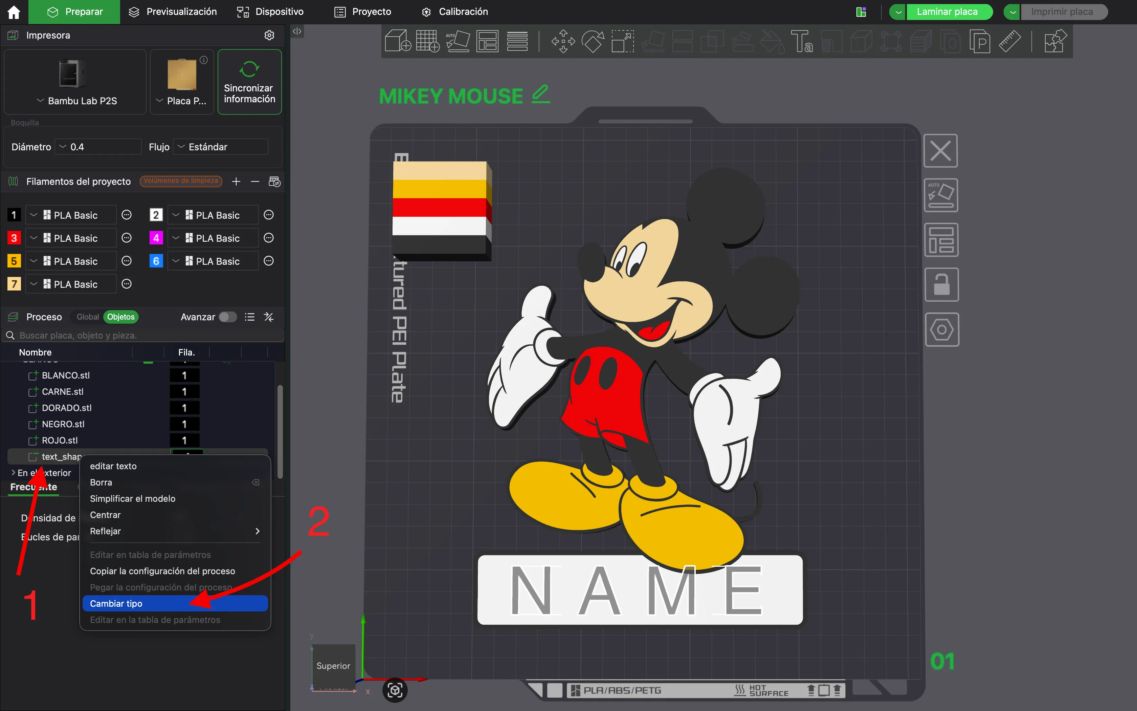
Task: Toggle the plate lock icon
Action: click(941, 284)
